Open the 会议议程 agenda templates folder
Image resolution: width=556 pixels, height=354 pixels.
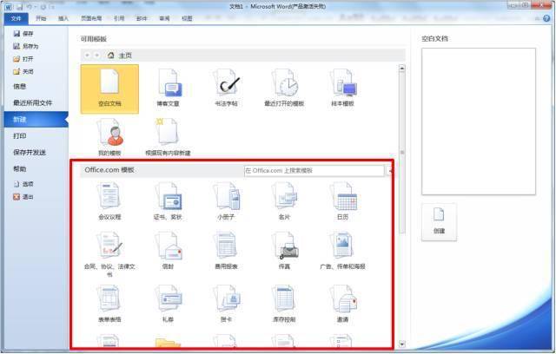pos(109,201)
